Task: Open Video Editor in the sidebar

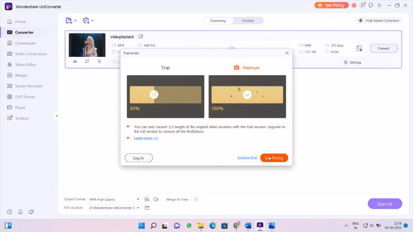Action: (22, 65)
